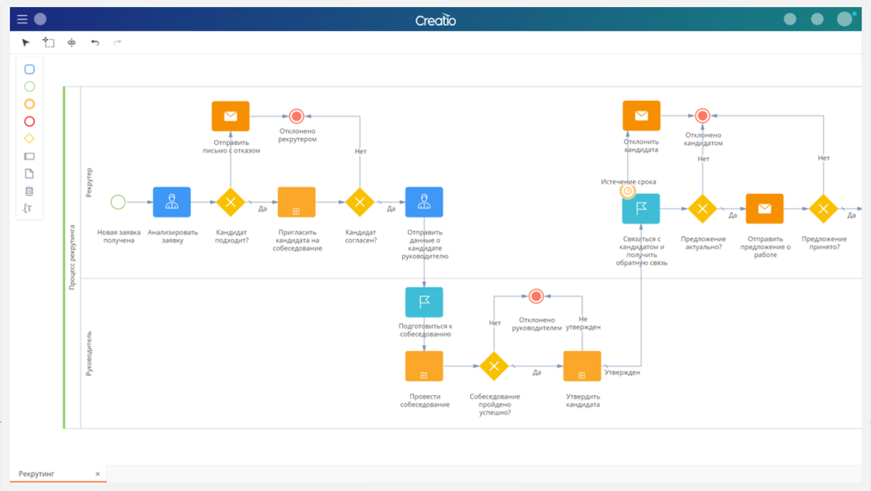Select the 'Отклонено рекрутером' end event
871x491 pixels.
(296, 116)
